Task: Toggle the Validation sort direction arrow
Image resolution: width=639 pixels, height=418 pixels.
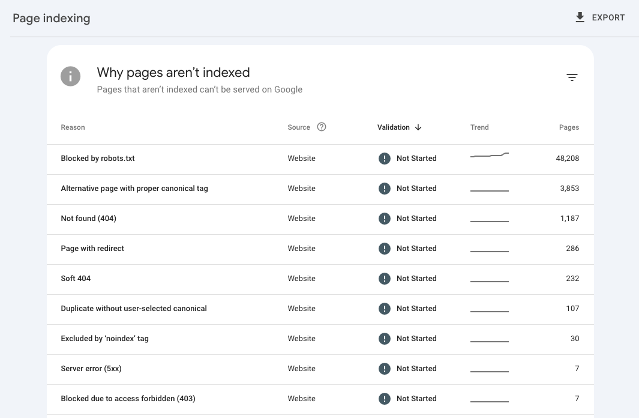Action: tap(418, 127)
